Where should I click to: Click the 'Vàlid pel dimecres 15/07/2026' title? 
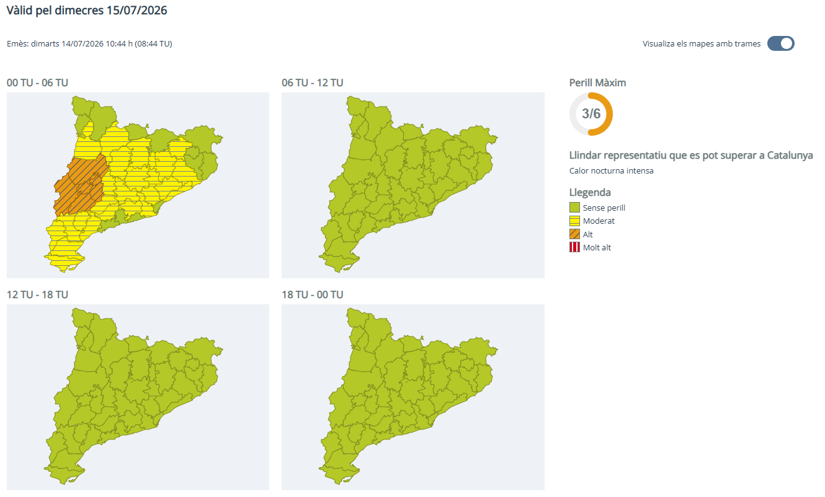click(87, 11)
